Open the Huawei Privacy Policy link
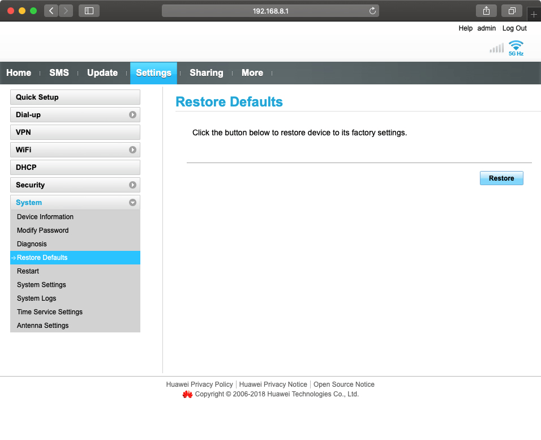The image size is (541, 440). (199, 384)
